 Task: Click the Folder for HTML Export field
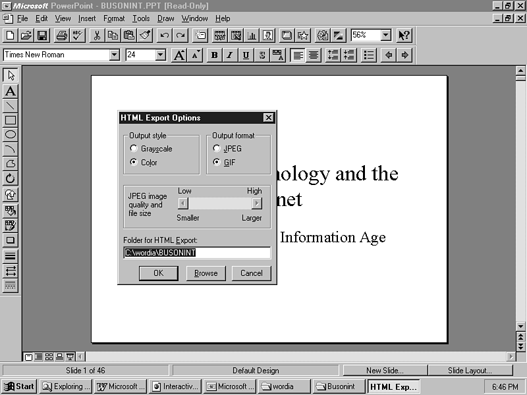pos(197,253)
